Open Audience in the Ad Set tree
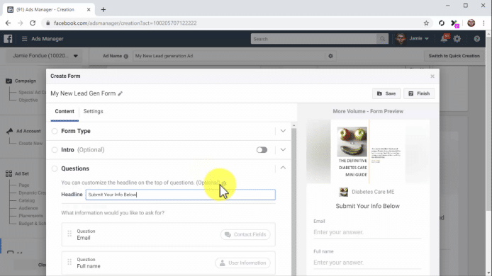This screenshot has height=276, width=492. [28, 208]
